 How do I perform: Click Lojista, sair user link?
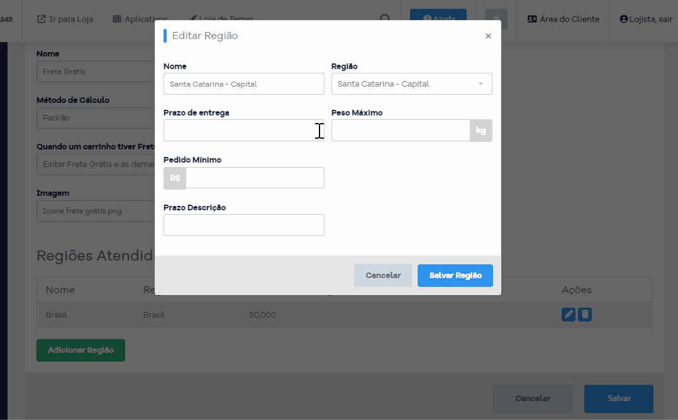(646, 19)
